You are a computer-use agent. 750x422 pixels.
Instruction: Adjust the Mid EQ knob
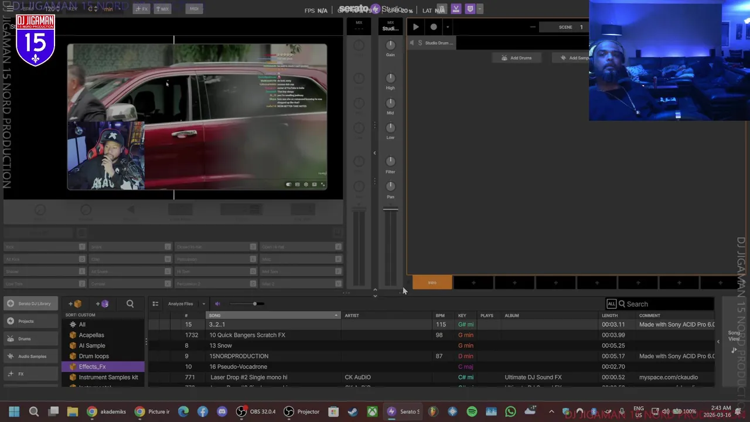pyautogui.click(x=390, y=103)
